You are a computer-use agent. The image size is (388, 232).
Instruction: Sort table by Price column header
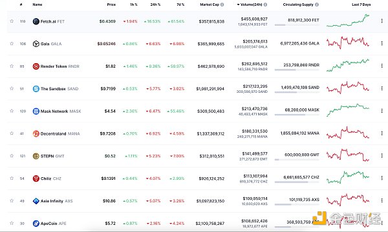pos(111,5)
